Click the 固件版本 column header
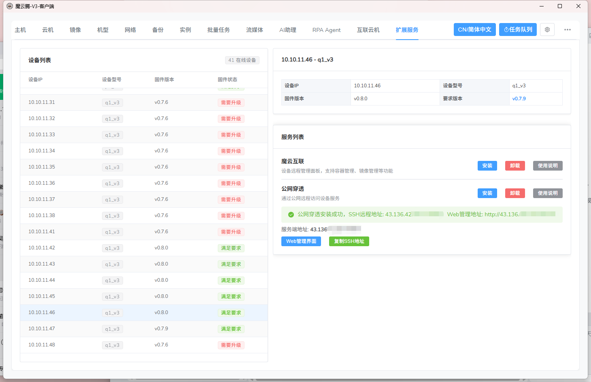591x382 pixels. [x=164, y=80]
